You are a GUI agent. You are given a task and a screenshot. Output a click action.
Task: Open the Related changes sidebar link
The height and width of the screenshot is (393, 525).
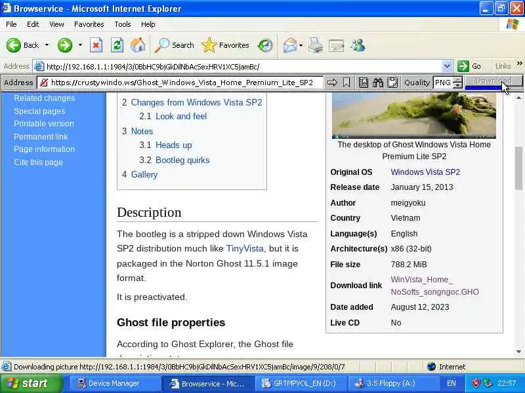pos(44,98)
